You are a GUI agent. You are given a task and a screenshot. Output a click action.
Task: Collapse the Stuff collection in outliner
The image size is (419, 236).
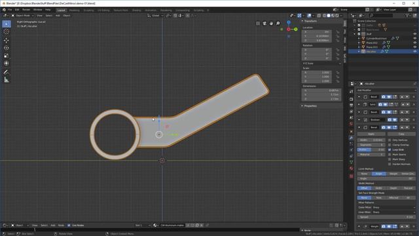pyautogui.click(x=355, y=34)
